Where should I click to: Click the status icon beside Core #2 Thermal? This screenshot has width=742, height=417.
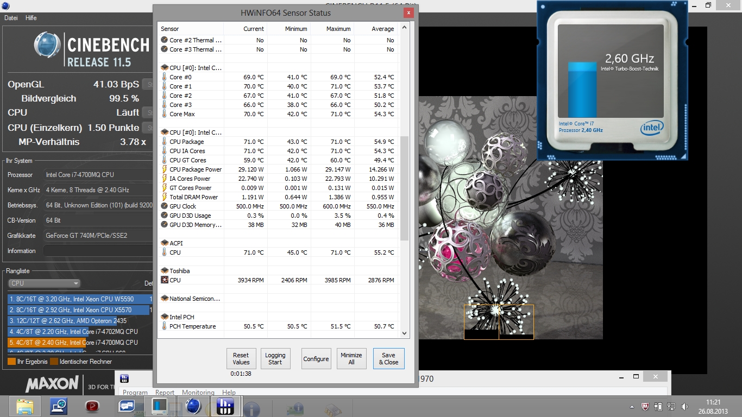pyautogui.click(x=165, y=40)
